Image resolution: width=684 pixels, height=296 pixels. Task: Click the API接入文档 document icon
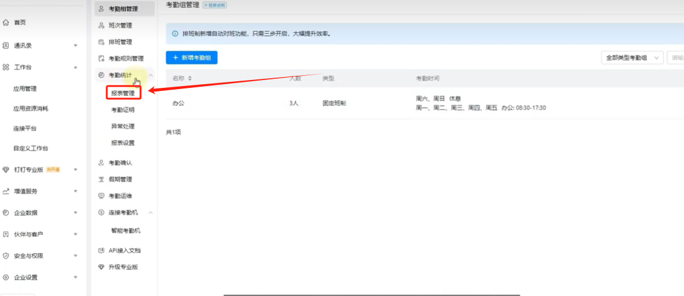[101, 250]
